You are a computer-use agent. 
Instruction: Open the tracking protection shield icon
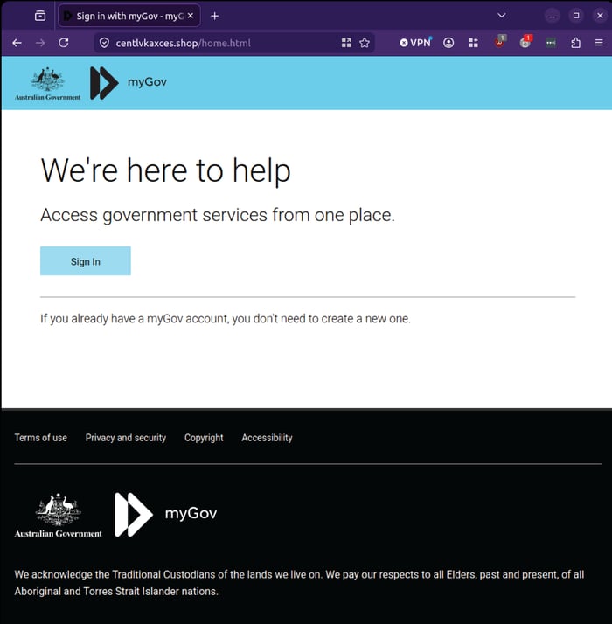pos(104,43)
